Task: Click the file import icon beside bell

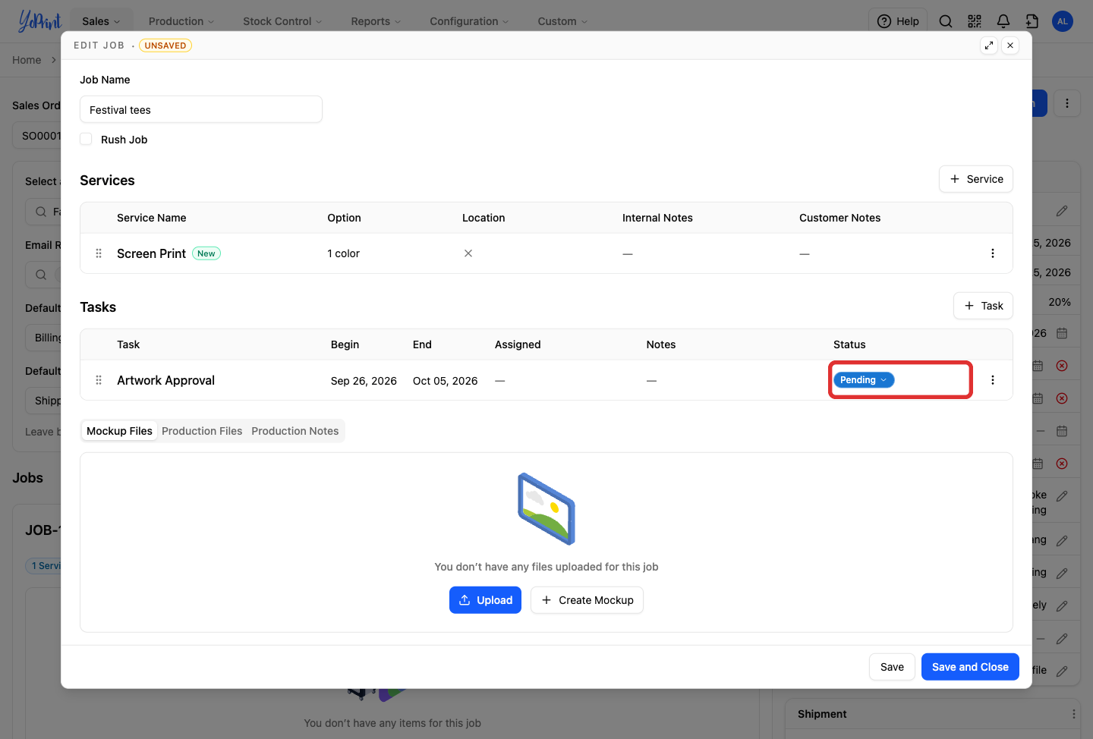Action: [x=1032, y=21]
